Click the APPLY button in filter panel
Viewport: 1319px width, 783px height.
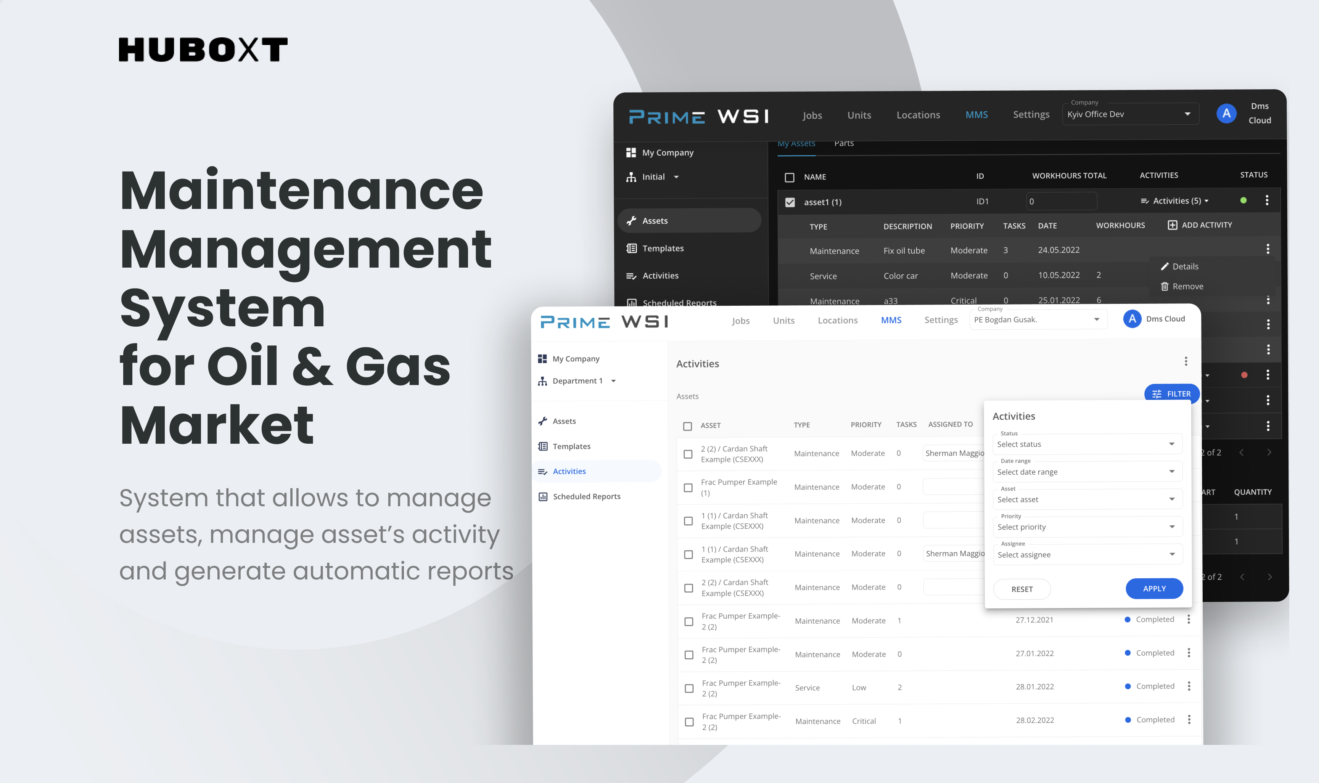pos(1154,588)
